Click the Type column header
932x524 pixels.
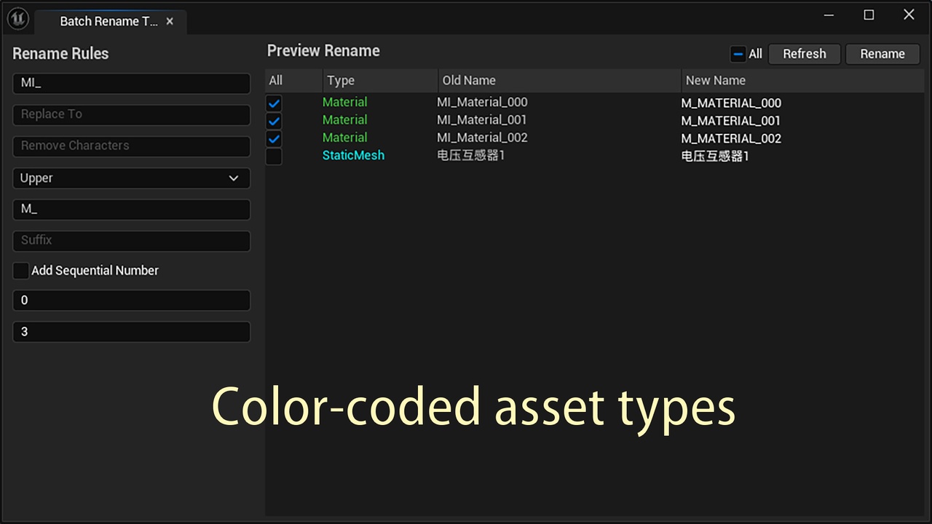[380, 81]
